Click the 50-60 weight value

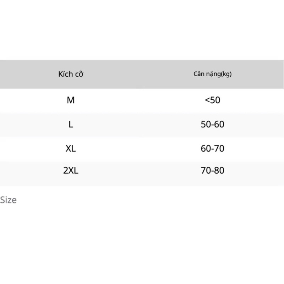pyautogui.click(x=213, y=125)
